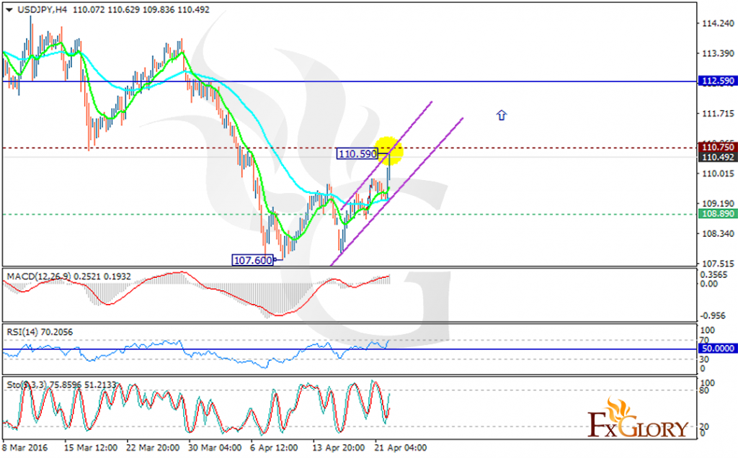Click the 21 Apr 04:00 time axis label
This screenshot has height=458, width=738.
(x=401, y=448)
